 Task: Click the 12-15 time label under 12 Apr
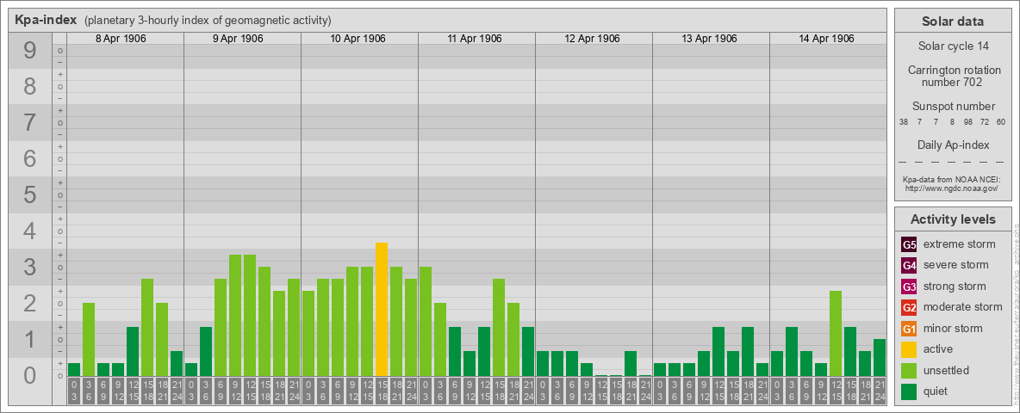601,391
